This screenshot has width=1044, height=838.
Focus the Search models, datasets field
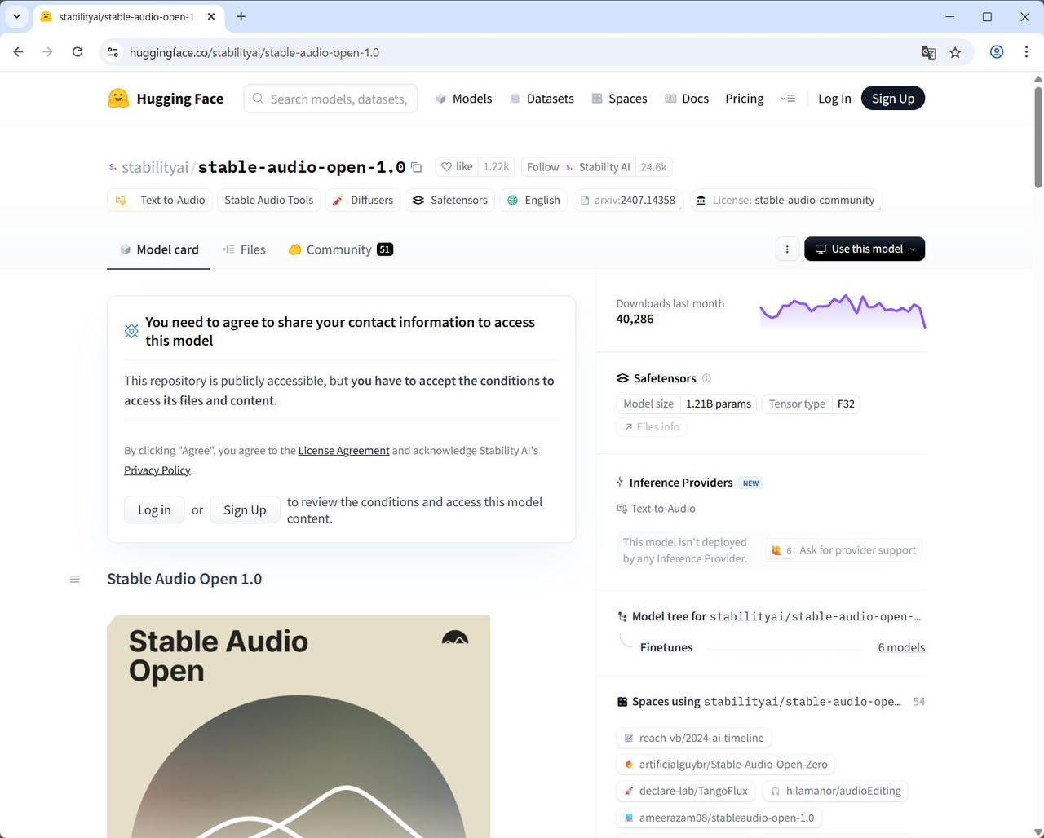pyautogui.click(x=330, y=99)
